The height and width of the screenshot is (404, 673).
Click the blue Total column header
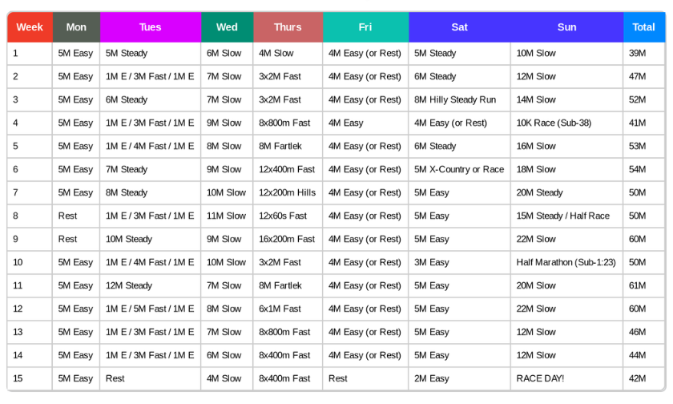point(643,27)
